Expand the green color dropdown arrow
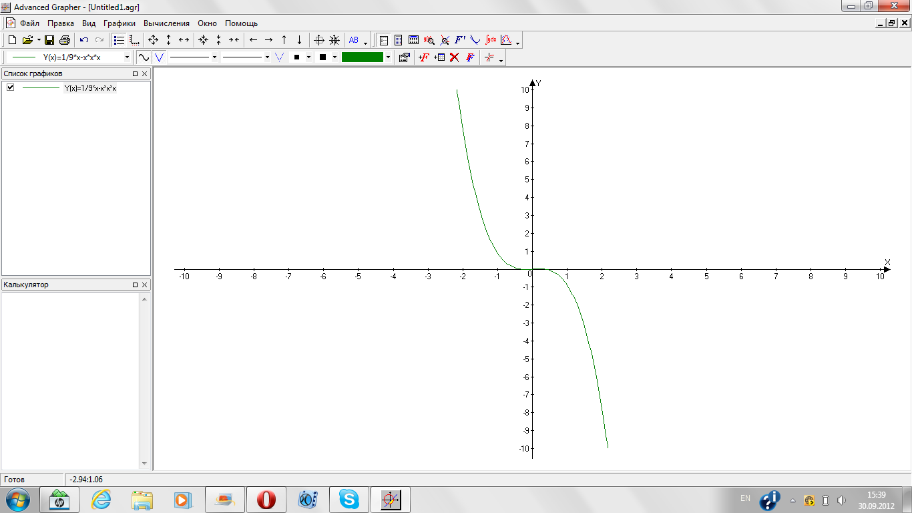This screenshot has height=513, width=912. 388,57
